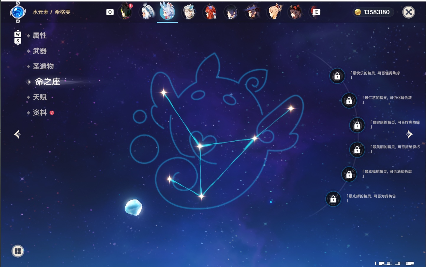This screenshot has width=426, height=267.
Task: Click the Q key previous-character indicator
Action: (110, 12)
